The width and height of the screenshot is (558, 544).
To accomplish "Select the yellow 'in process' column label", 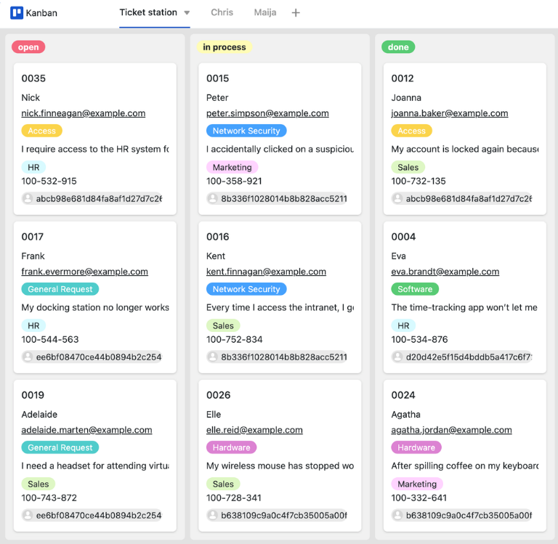I will click(225, 47).
